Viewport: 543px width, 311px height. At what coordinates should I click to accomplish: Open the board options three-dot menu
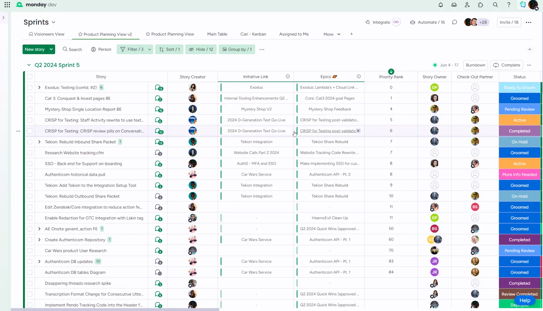pyautogui.click(x=528, y=22)
